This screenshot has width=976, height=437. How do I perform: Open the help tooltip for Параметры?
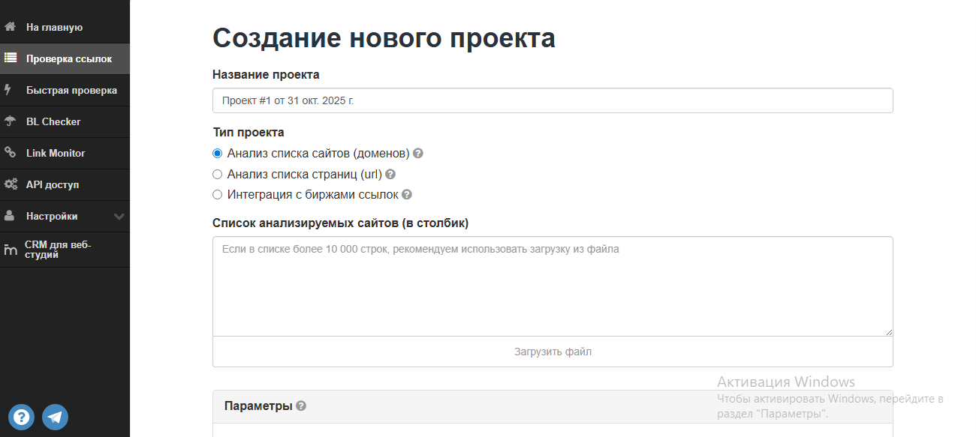[x=301, y=406]
